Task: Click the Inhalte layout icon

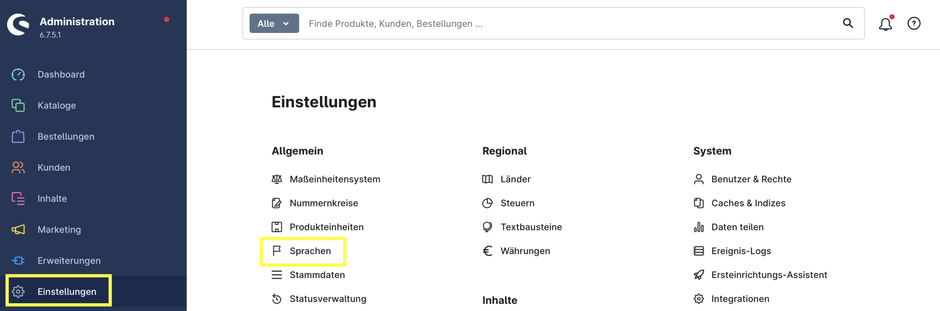Action: click(18, 199)
